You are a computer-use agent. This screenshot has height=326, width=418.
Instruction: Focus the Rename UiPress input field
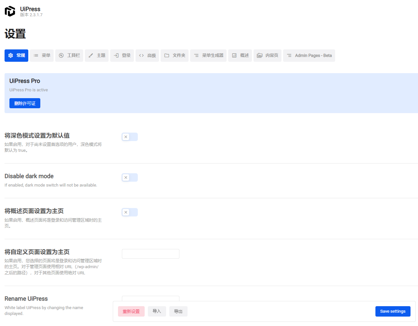(x=150, y=298)
